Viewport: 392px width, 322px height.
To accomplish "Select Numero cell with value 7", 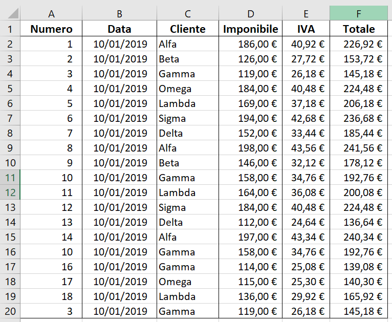I will (x=51, y=133).
